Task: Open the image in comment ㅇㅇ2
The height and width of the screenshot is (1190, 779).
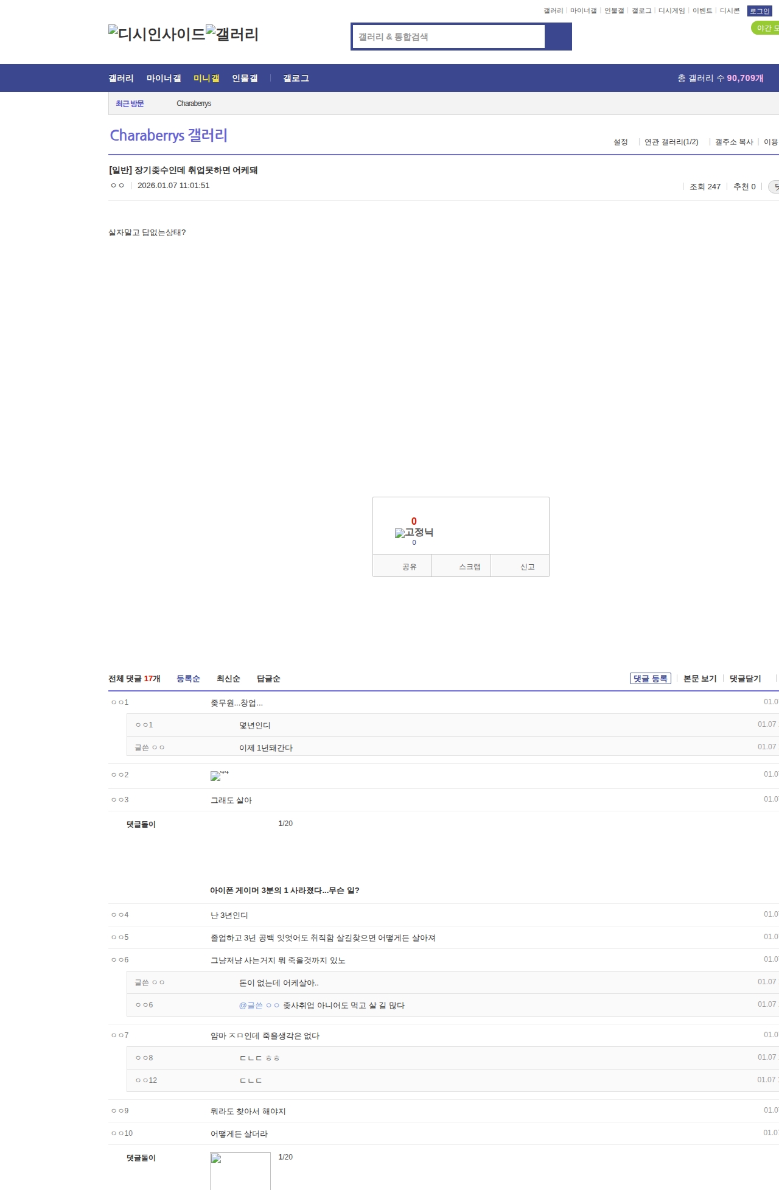Action: point(219,775)
